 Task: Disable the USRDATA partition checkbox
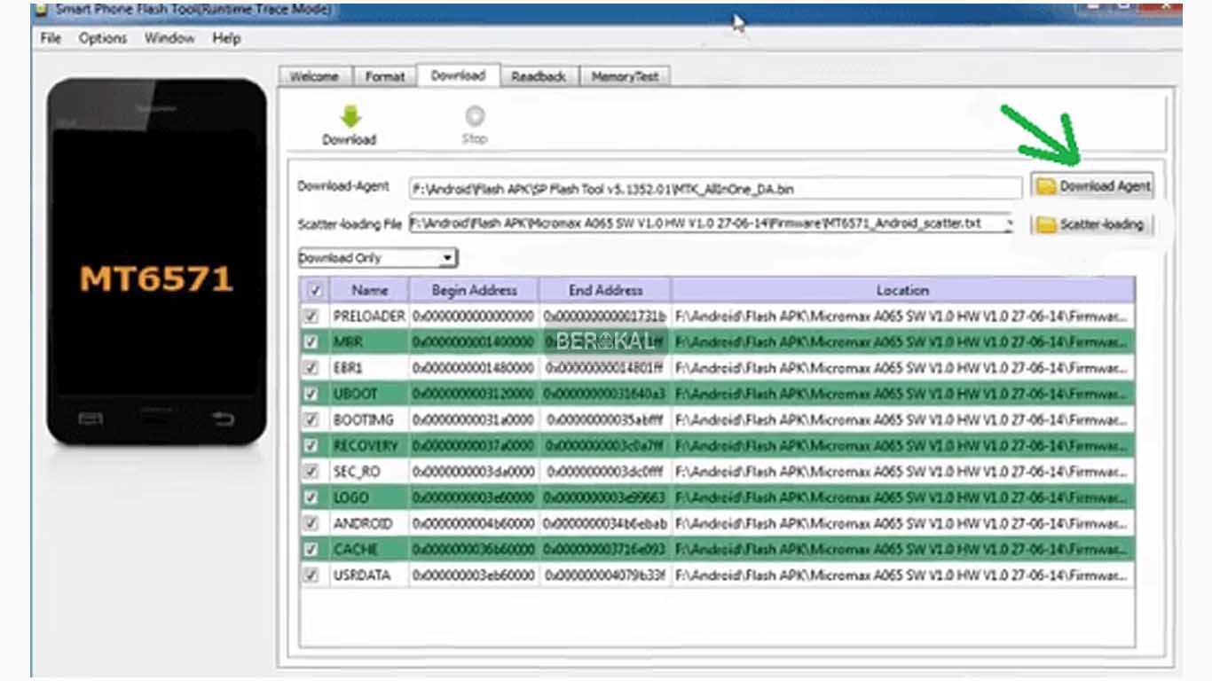[x=311, y=575]
